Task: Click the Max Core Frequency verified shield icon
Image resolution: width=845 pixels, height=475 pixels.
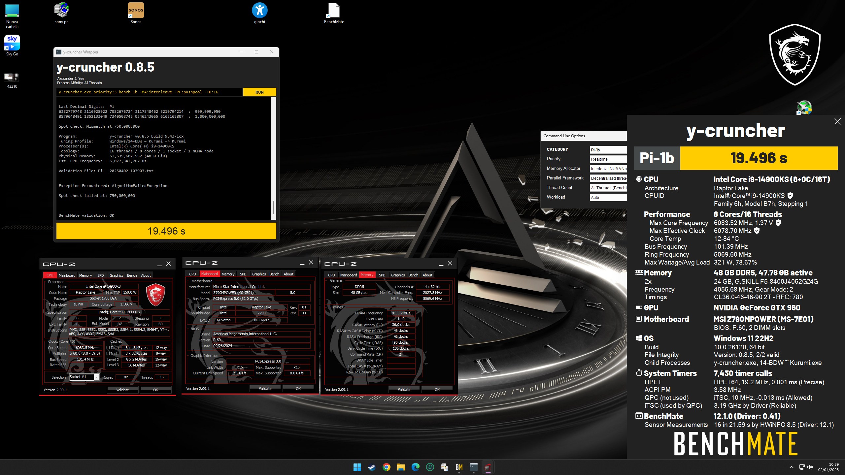Action: (x=778, y=223)
